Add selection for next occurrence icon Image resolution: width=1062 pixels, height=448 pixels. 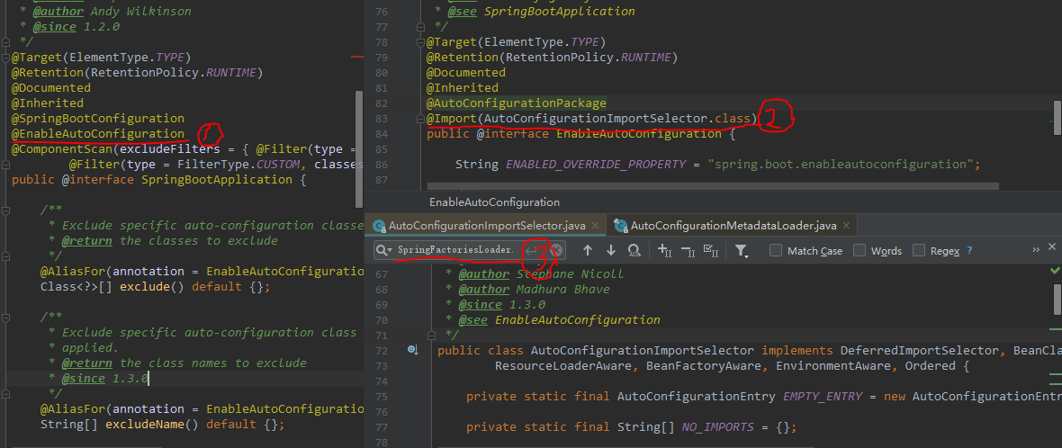[x=664, y=250]
